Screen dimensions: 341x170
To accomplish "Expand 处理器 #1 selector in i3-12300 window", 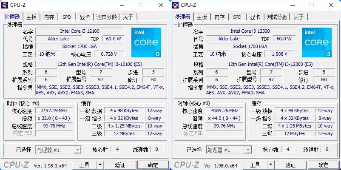I will pos(248,150).
